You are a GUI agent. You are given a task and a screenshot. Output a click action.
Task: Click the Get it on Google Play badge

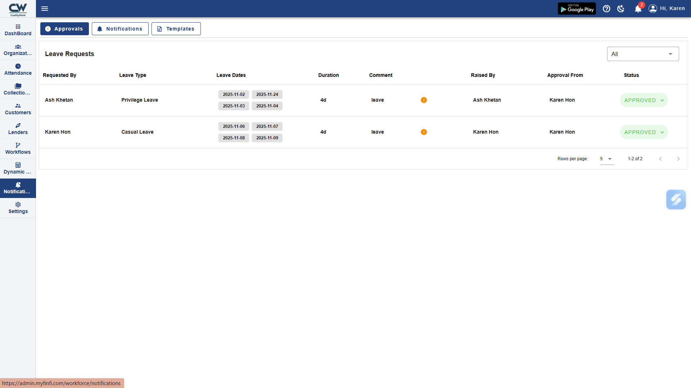tap(577, 8)
